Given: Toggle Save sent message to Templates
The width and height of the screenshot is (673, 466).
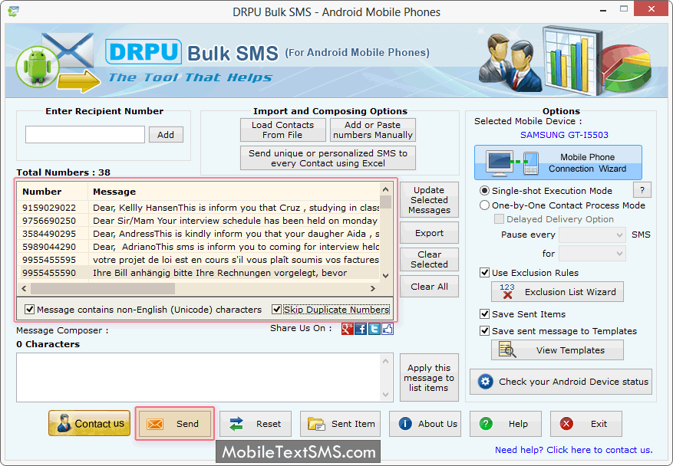Looking at the screenshot, I should tap(484, 331).
